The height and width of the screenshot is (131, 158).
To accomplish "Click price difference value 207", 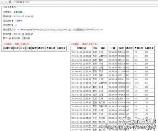I will (x=149, y=91).
